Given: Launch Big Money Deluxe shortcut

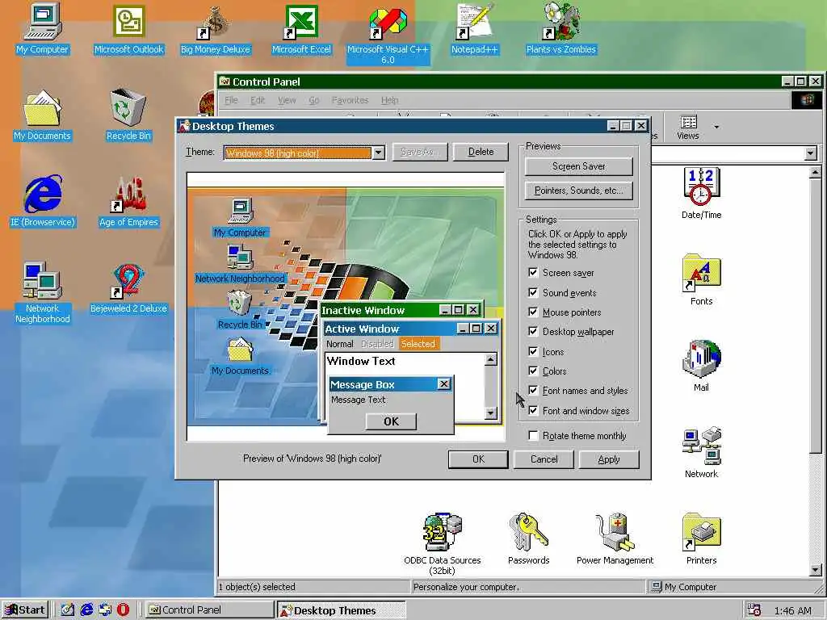Looking at the screenshot, I should click(215, 28).
